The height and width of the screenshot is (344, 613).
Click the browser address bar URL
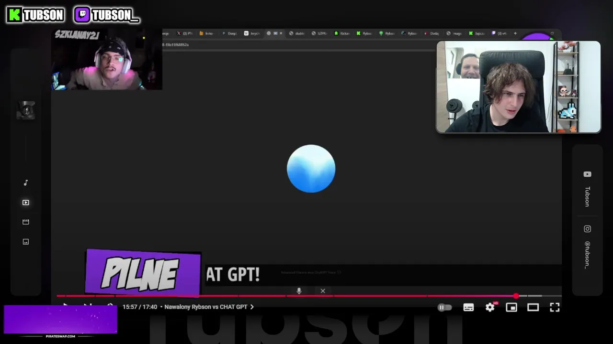click(x=175, y=44)
